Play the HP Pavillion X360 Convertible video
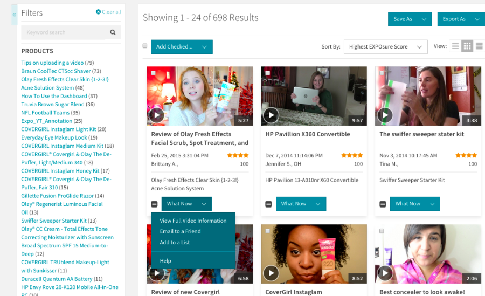Image resolution: width=485 pixels, height=296 pixels. click(271, 115)
